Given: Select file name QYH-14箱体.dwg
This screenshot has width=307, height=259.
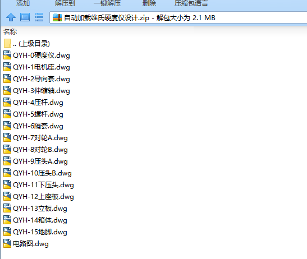Looking at the screenshot, I should point(40,220).
